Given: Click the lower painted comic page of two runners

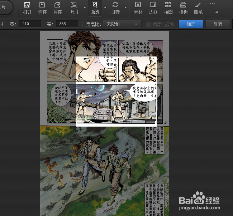Looking at the screenshot, I should click(x=105, y=171).
